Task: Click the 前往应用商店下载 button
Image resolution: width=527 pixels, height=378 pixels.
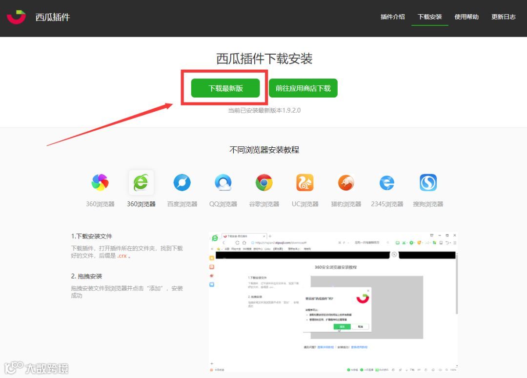Action: click(303, 88)
